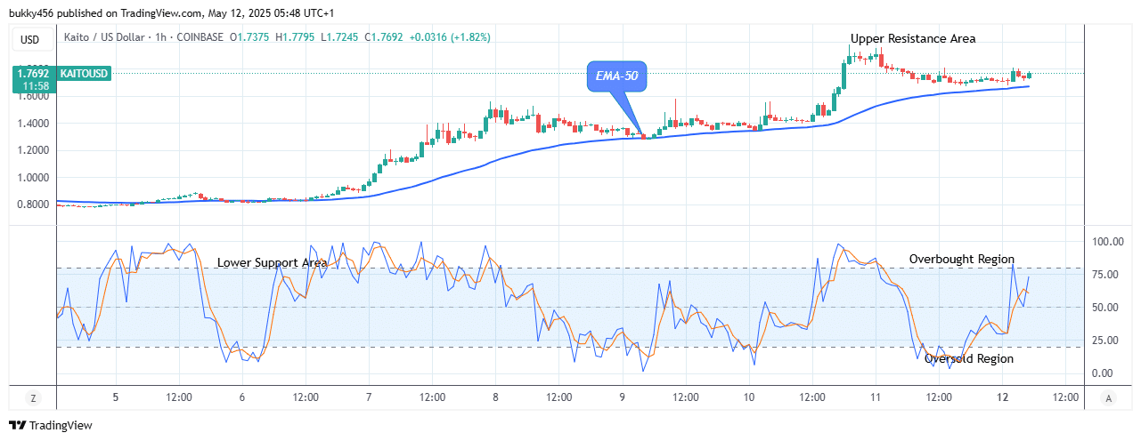The width and height of the screenshot is (1141, 441).
Task: Click date label 8 on time axis
Action: click(x=495, y=398)
